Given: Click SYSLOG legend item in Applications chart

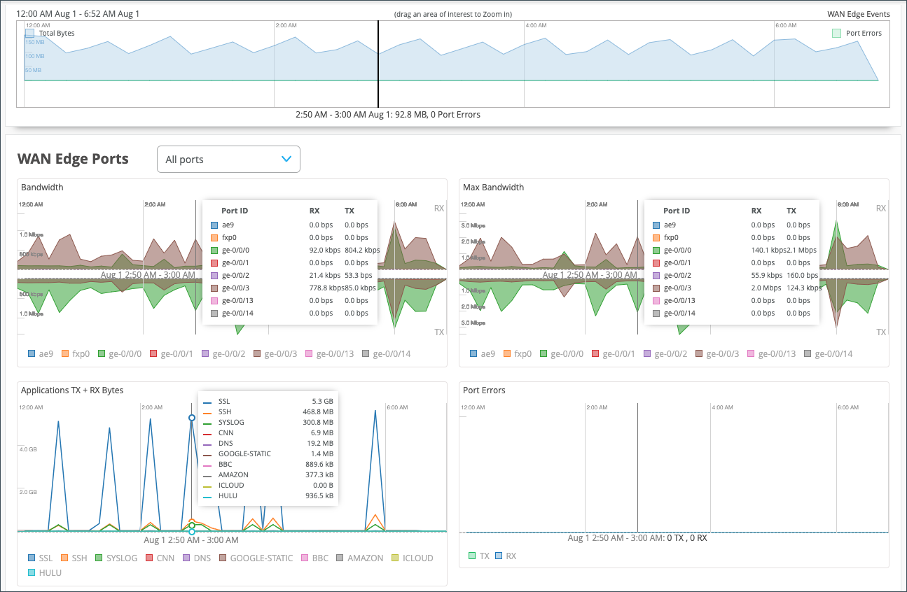Looking at the screenshot, I should click(x=116, y=558).
